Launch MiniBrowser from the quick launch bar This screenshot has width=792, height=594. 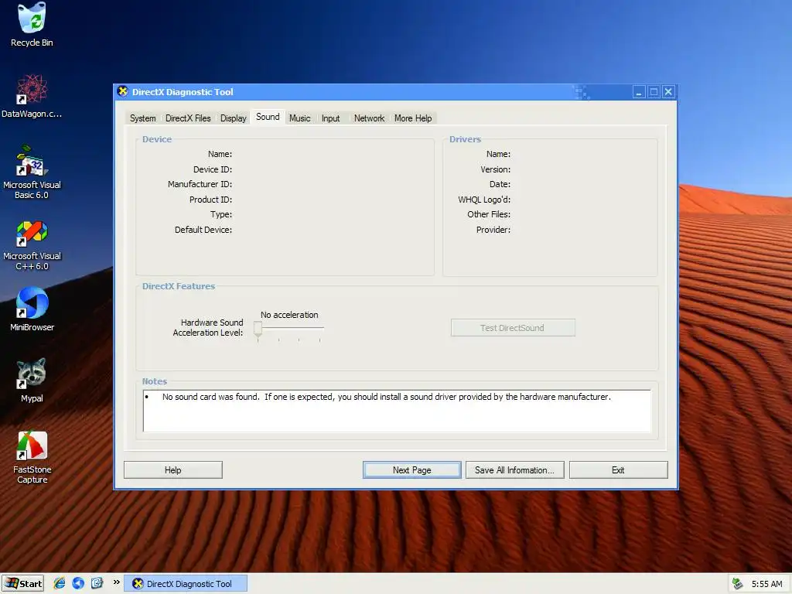click(78, 583)
